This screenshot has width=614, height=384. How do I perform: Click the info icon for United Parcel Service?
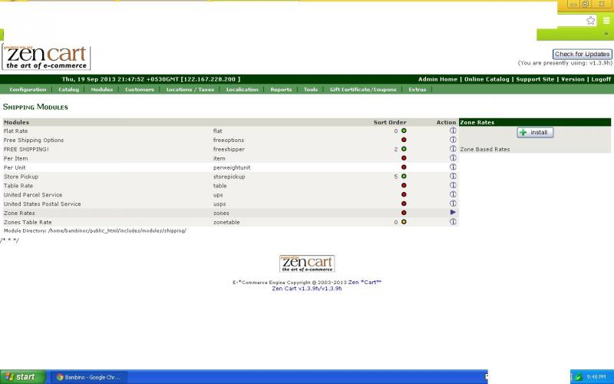coord(453,194)
